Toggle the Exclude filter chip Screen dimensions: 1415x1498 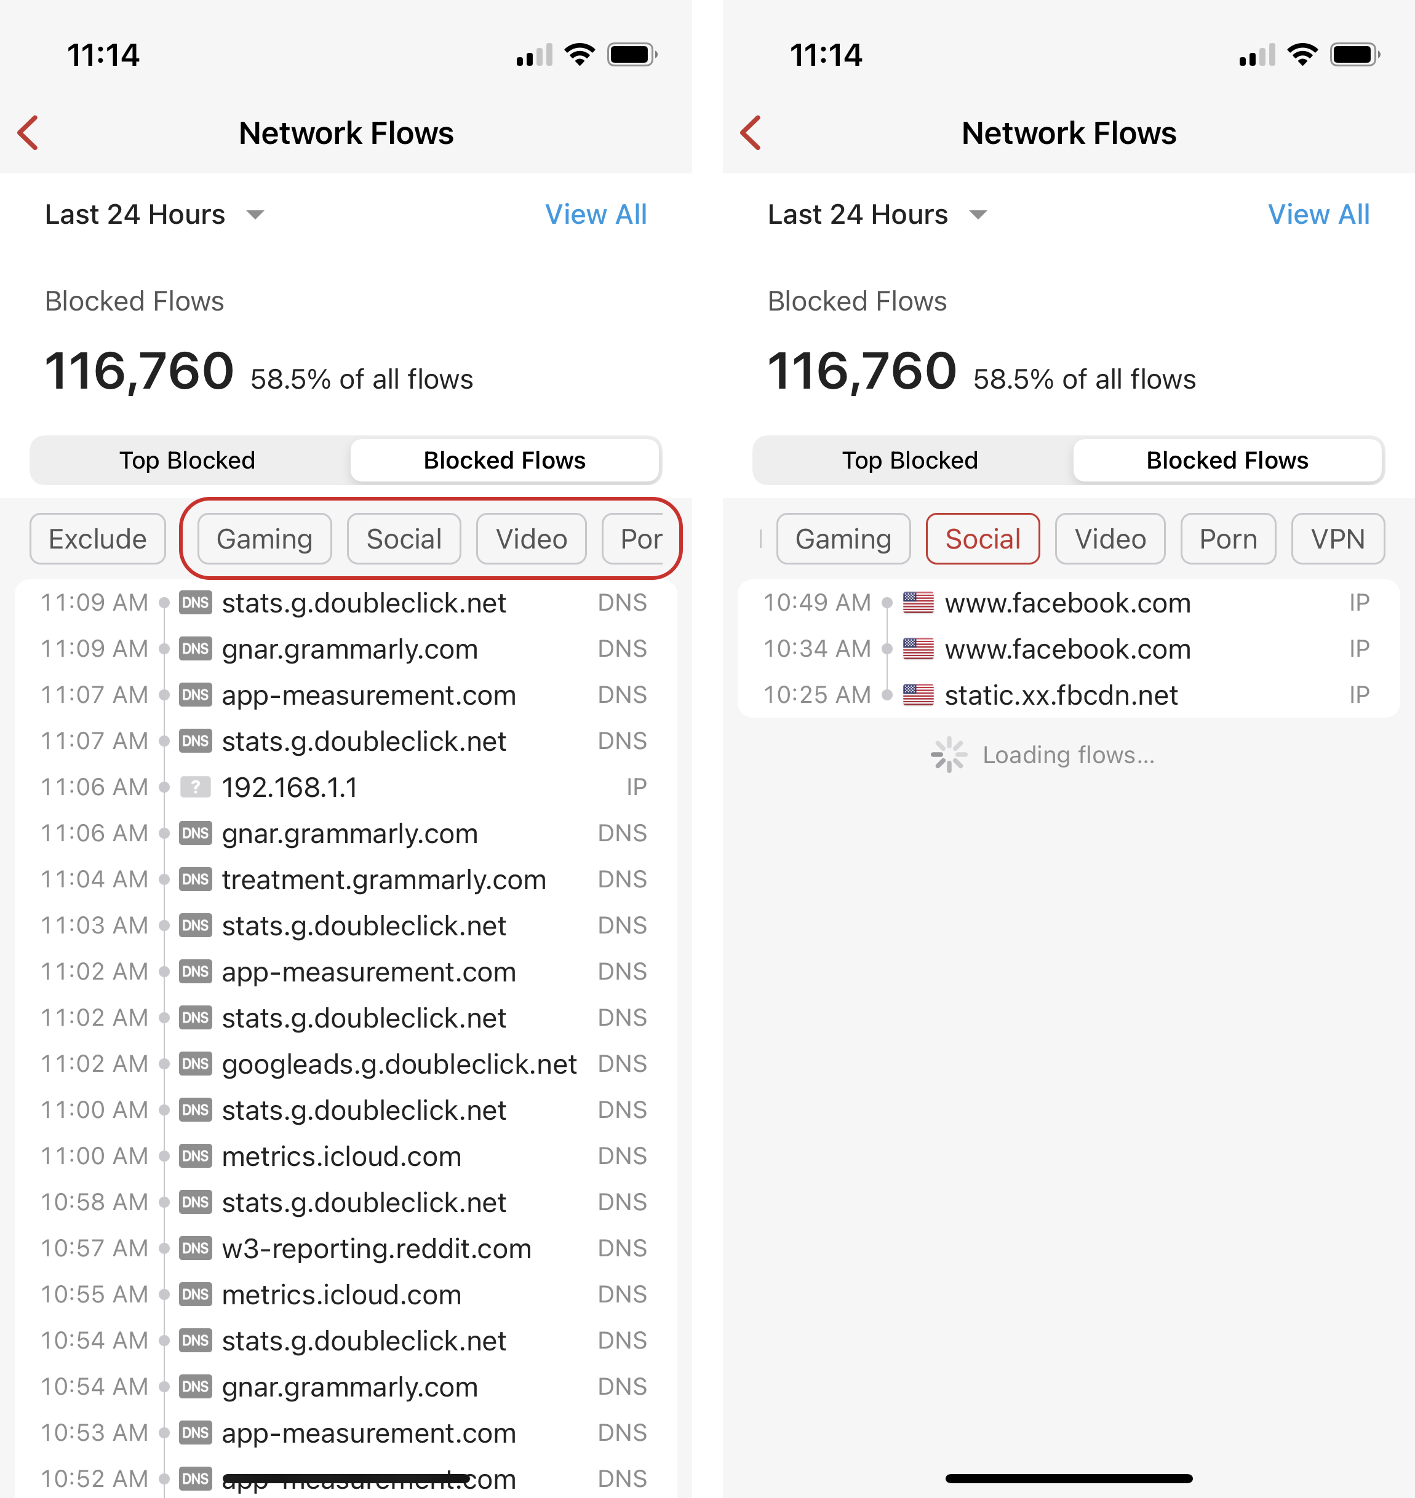tap(97, 539)
